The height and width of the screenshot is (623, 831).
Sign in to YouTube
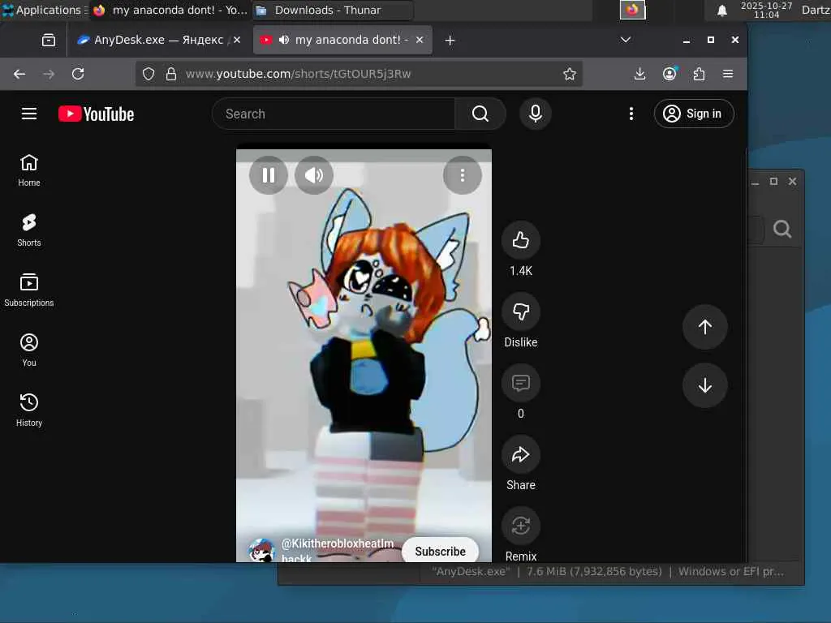[694, 114]
